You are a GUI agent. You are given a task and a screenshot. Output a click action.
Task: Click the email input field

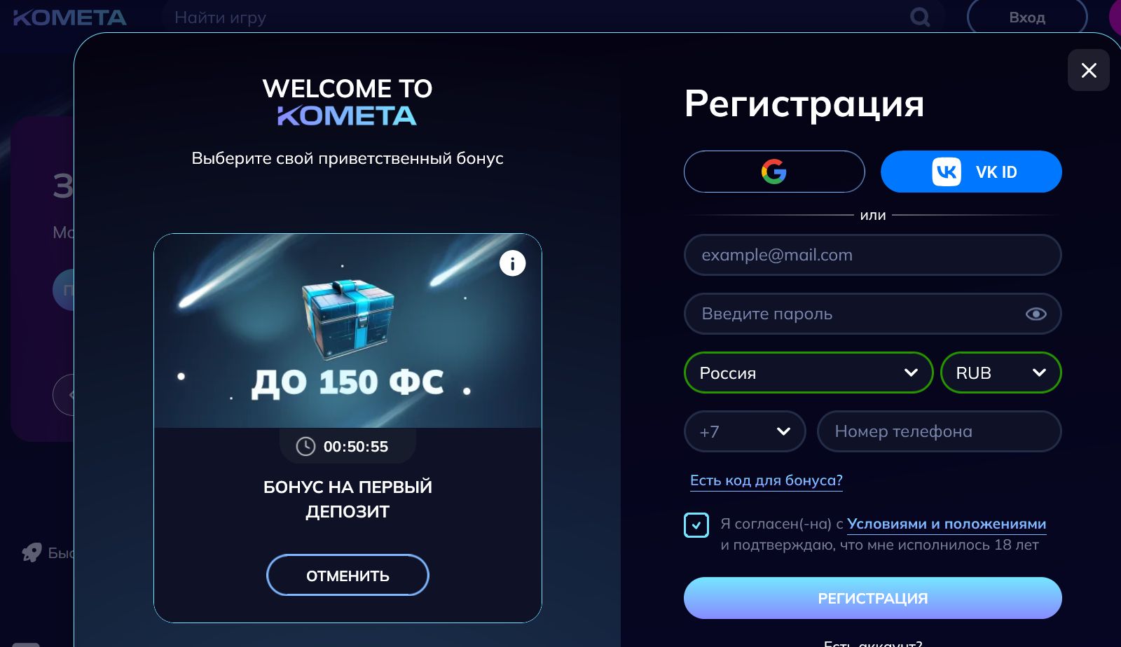[x=872, y=255]
